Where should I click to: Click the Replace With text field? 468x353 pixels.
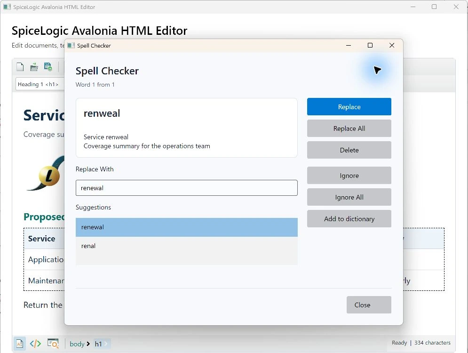[187, 188]
